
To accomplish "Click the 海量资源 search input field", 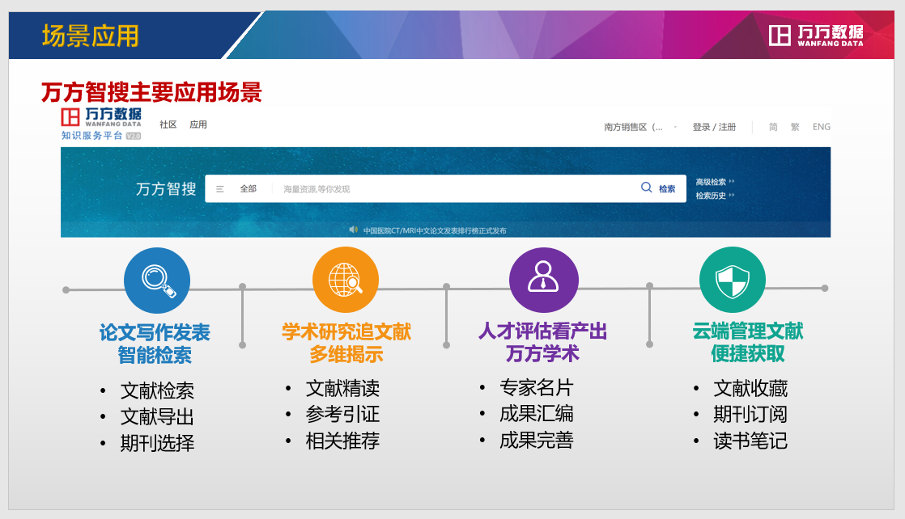I will click(453, 188).
